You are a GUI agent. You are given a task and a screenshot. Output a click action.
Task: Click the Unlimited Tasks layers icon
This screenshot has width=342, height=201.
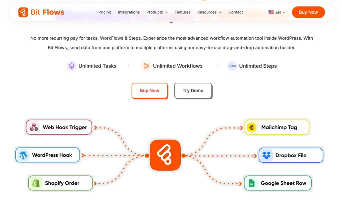click(71, 66)
